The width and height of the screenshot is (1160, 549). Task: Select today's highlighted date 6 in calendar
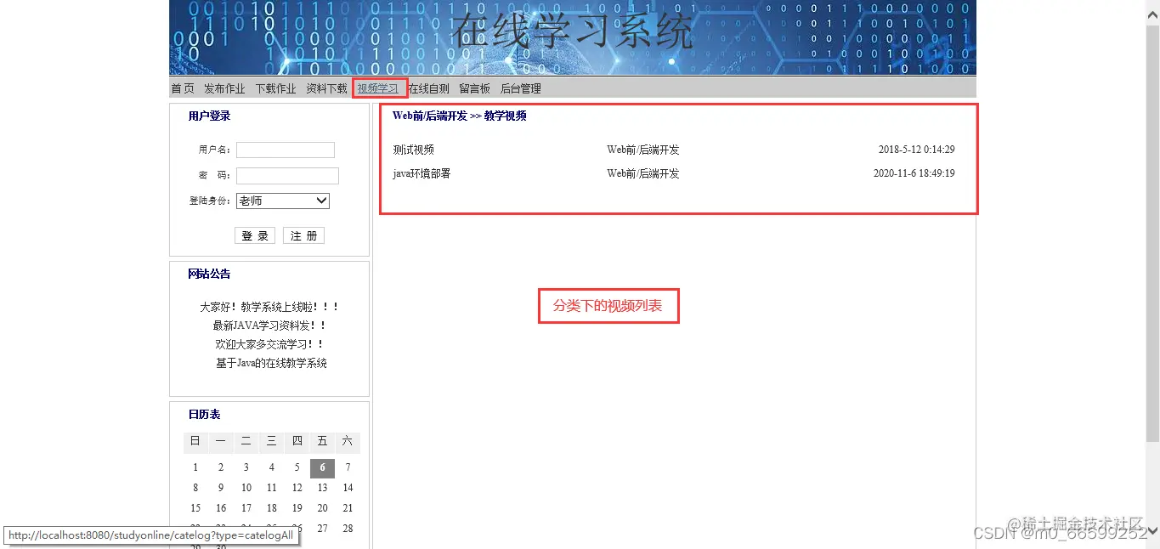point(322,467)
